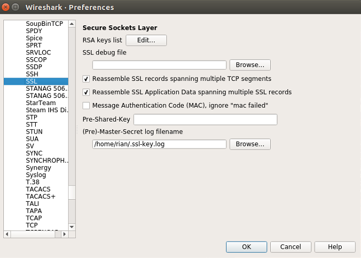Toggle reassemble SSL records spanning TCP segments
Screen dimensions: 361x258
[86, 79]
